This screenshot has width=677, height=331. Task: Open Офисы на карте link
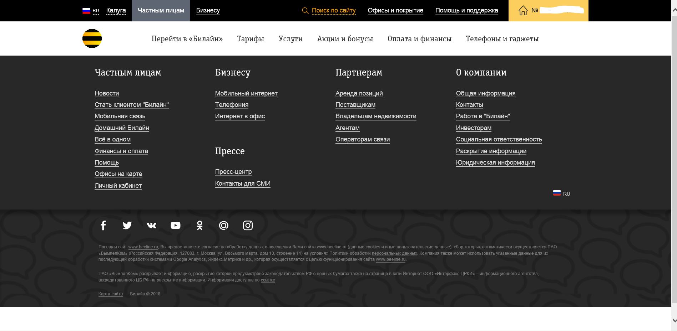[x=118, y=174]
